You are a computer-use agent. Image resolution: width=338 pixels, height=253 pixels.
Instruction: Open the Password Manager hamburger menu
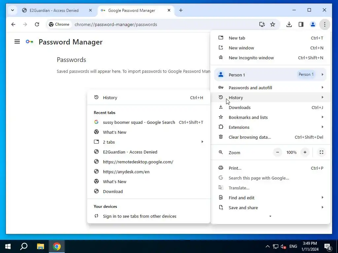[17, 42]
